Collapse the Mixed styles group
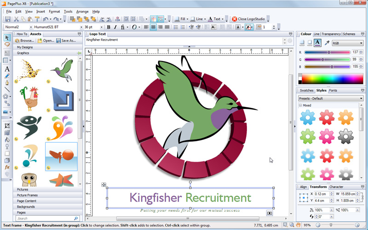This screenshot has height=230, width=368. [300, 106]
